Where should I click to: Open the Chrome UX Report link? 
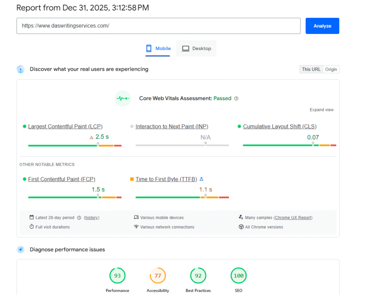pos(293,218)
